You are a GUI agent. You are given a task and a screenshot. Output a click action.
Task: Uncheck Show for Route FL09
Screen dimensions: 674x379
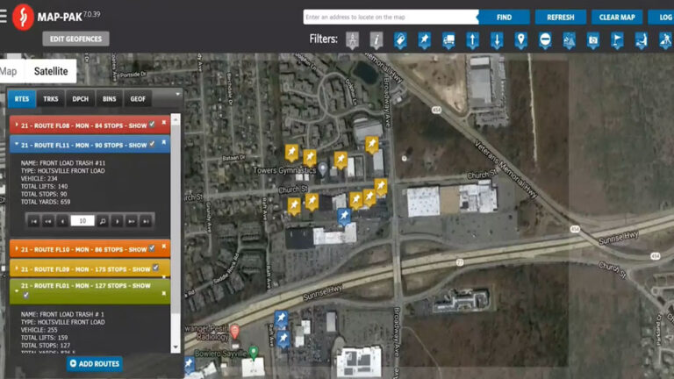tap(155, 268)
